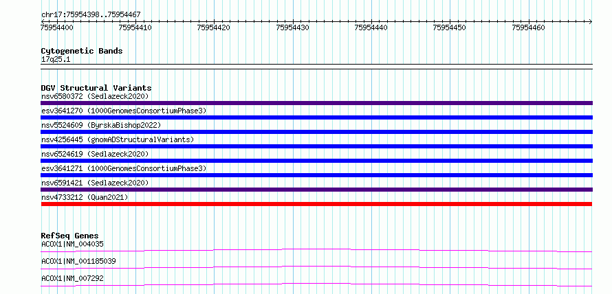This screenshot has height=294, width=612.
Task: Click the 75954430 ruler position
Action: click(x=293, y=27)
